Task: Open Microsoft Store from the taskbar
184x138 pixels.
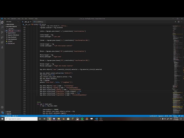Action: [68, 119]
